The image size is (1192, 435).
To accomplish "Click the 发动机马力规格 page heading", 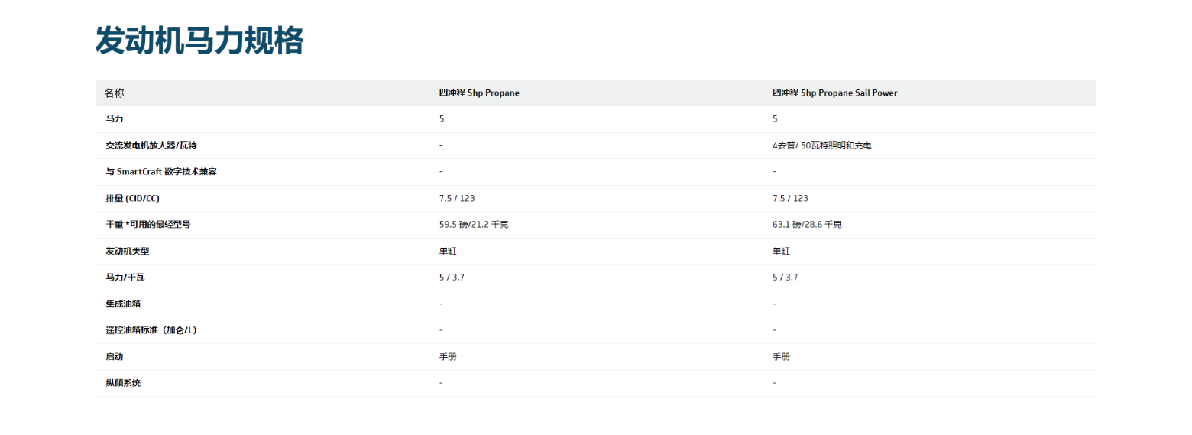I will point(199,41).
